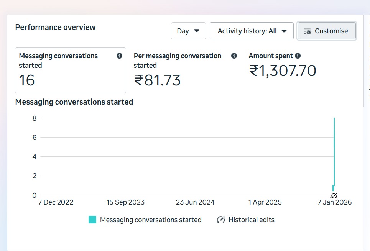
Task: Expand the Activity history: All dropdown
Action: click(x=252, y=31)
